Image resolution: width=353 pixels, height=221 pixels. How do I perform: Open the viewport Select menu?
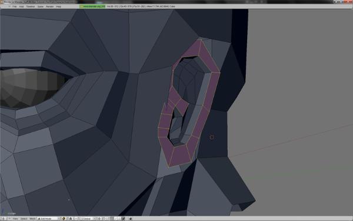[x=24, y=219]
